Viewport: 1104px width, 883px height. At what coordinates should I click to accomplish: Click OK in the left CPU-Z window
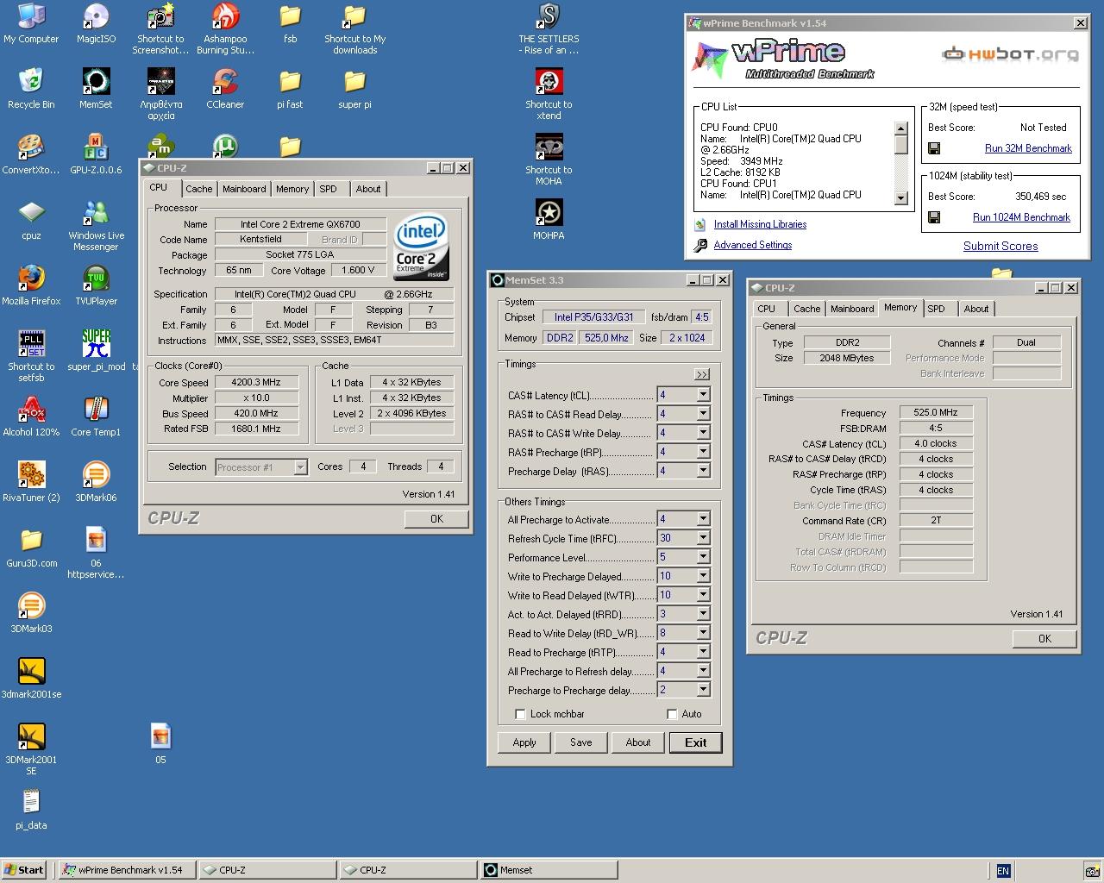tap(436, 519)
